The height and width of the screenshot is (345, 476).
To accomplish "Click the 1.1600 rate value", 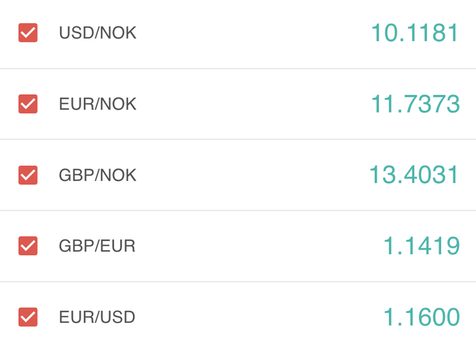I will 421,317.
